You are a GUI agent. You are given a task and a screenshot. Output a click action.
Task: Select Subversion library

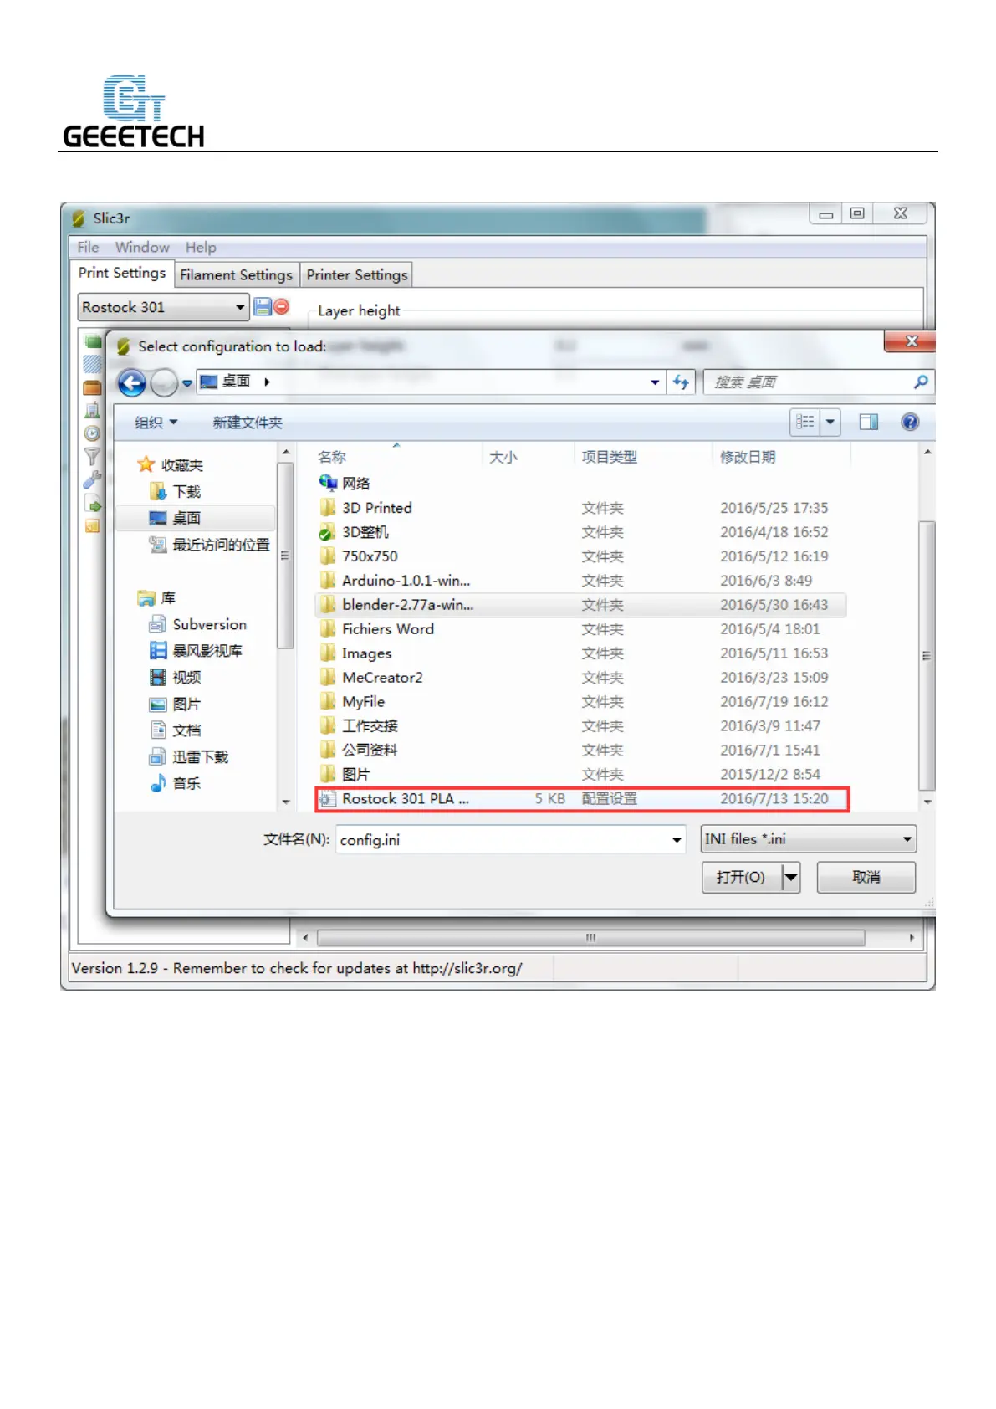point(198,624)
